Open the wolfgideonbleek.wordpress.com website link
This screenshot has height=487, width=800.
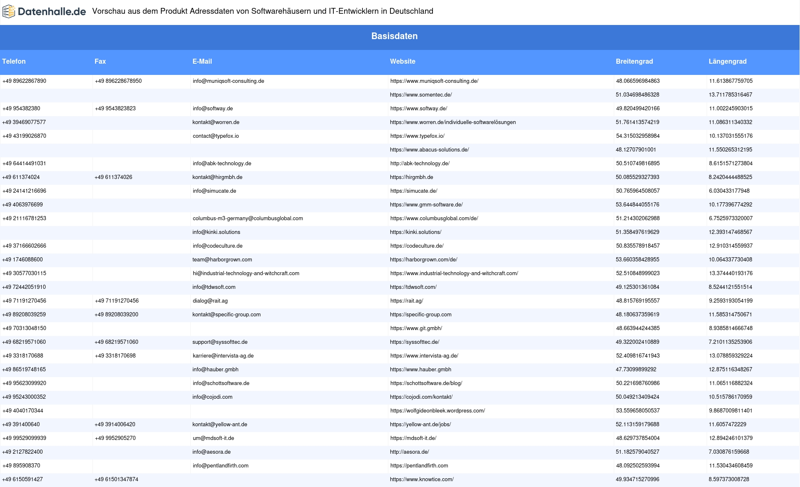point(437,411)
